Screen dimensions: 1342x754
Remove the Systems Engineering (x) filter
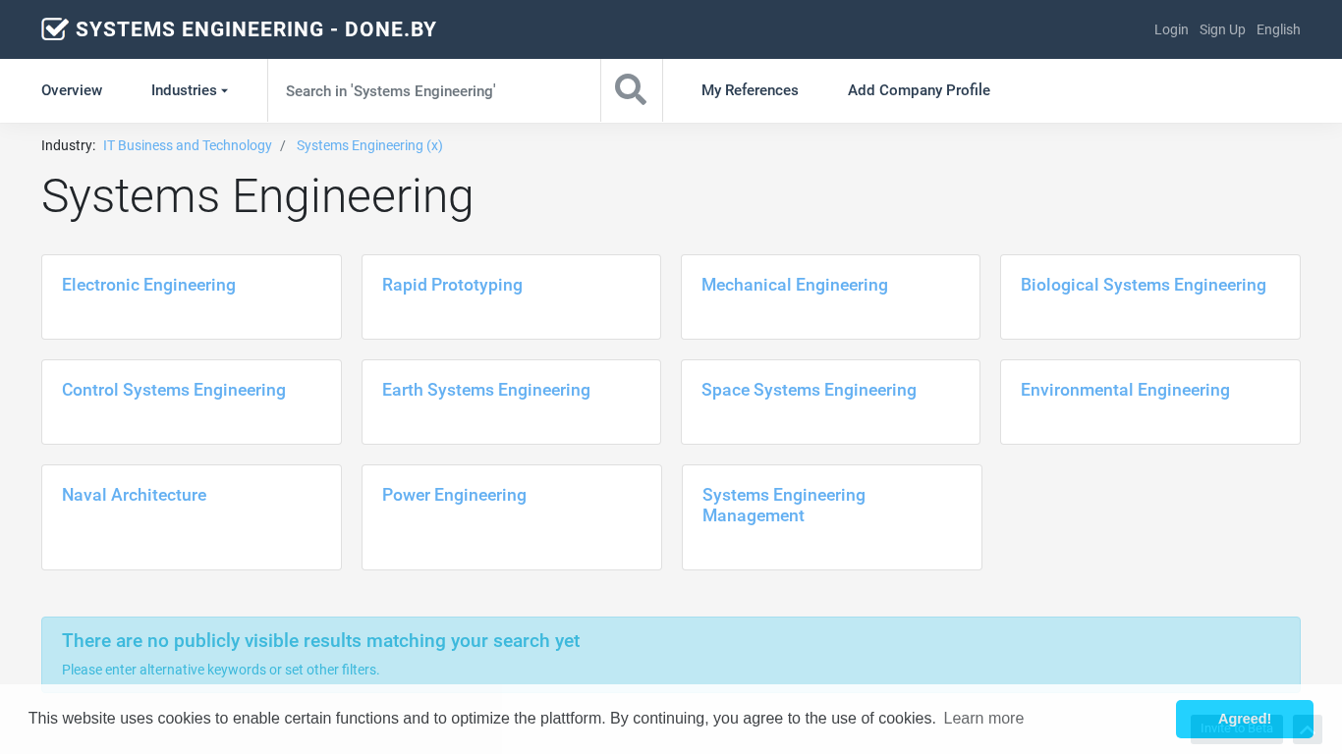[369, 145]
